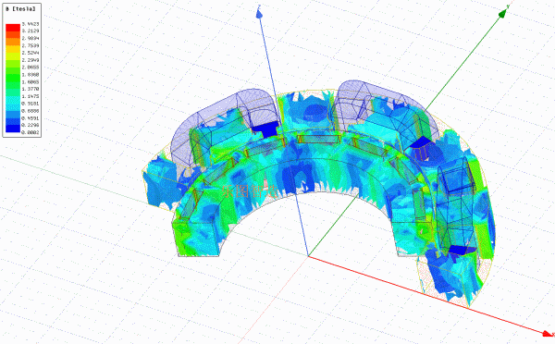
Task: Click the blue Z-axis arrowhead
Action: tap(259, 14)
